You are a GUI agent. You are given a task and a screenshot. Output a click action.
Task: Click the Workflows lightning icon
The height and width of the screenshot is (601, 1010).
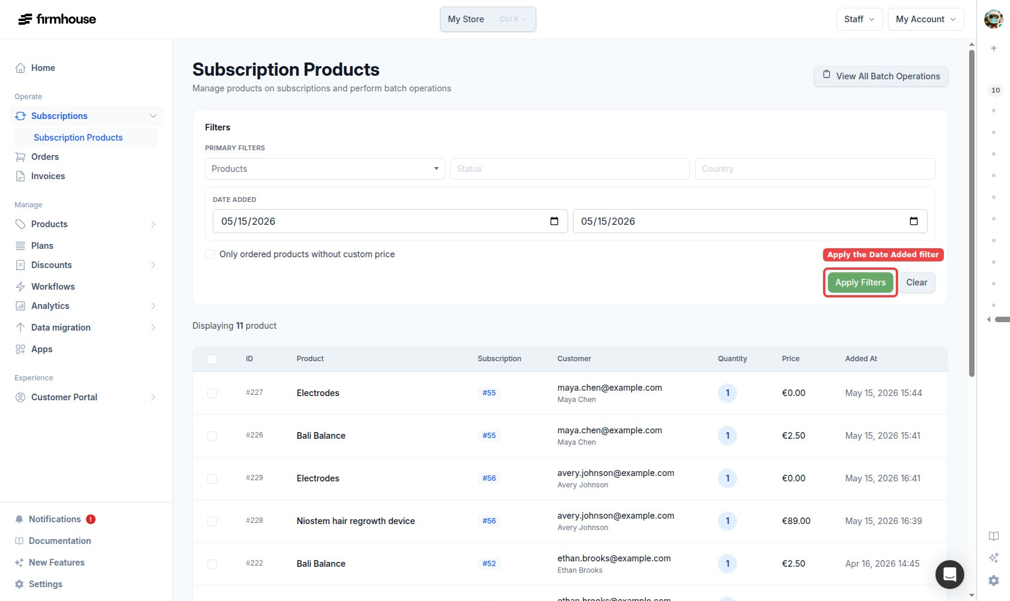click(20, 287)
